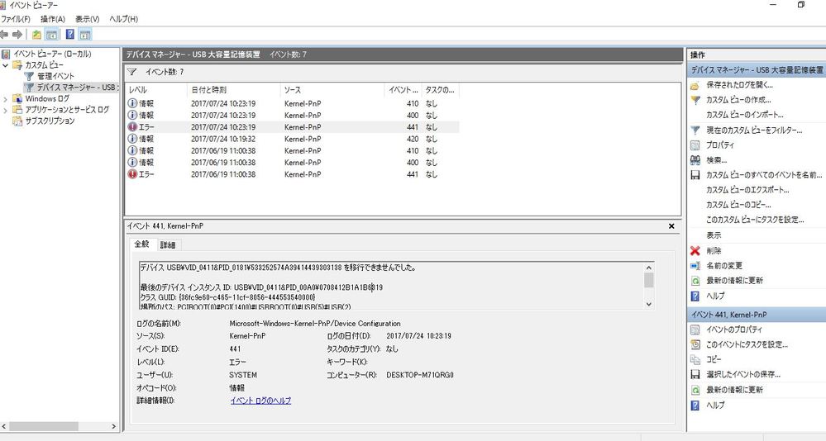
Task: Select 管理イベント in the tree
Action: (x=55, y=76)
